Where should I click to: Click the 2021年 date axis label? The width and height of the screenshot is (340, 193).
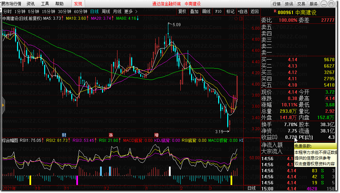tap(9, 188)
